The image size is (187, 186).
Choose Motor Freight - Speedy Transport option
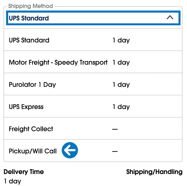coord(58,63)
